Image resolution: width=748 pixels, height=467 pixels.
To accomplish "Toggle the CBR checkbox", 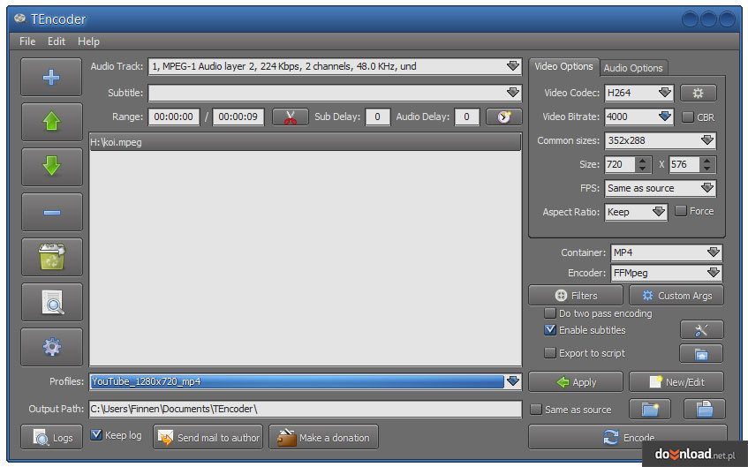I will tap(687, 117).
